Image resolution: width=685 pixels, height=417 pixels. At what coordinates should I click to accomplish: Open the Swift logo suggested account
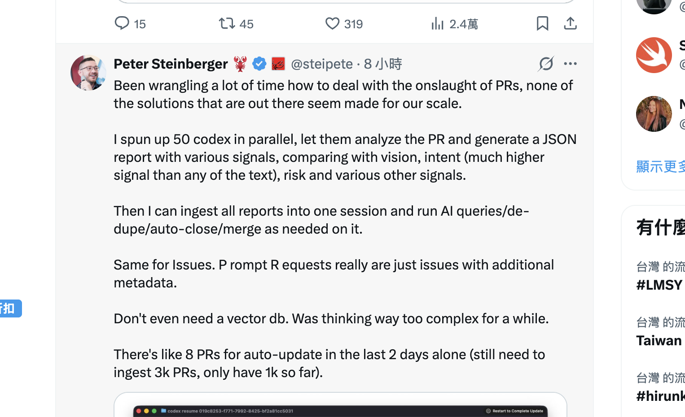tap(654, 55)
